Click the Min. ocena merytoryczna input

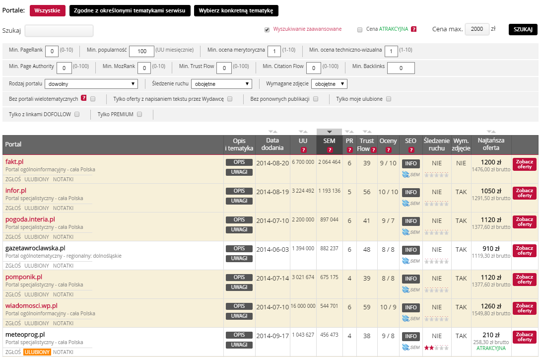tap(274, 51)
